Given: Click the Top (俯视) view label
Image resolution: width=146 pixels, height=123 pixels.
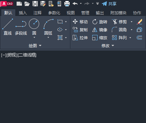Looking at the screenshot, I should point(12,55).
